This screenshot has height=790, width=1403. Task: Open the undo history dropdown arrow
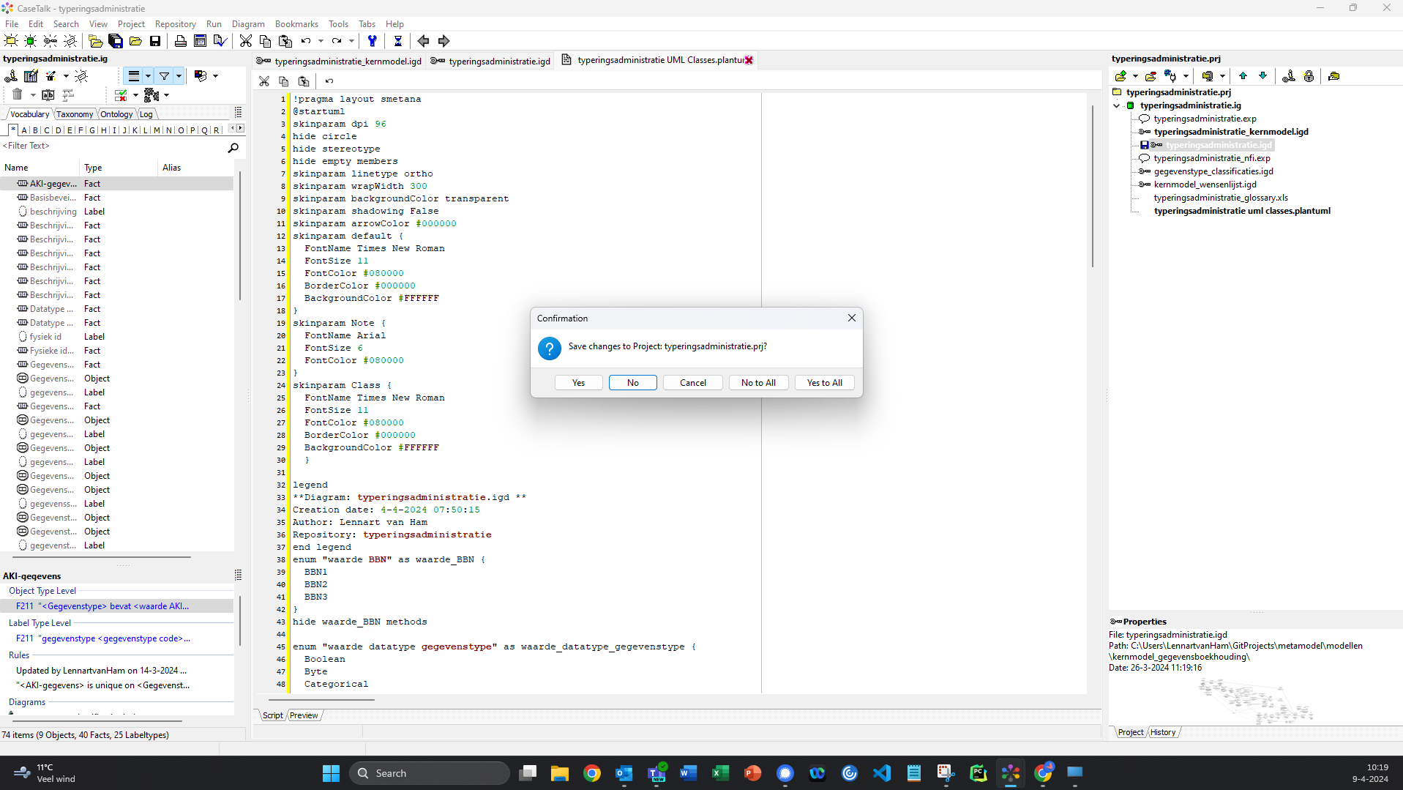click(x=321, y=41)
